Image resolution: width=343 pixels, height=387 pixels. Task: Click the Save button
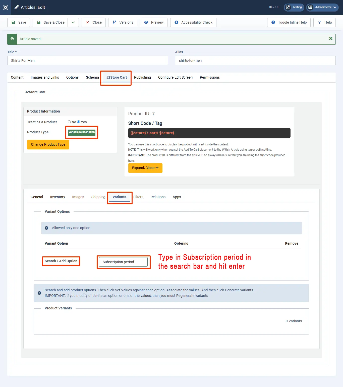(19, 22)
